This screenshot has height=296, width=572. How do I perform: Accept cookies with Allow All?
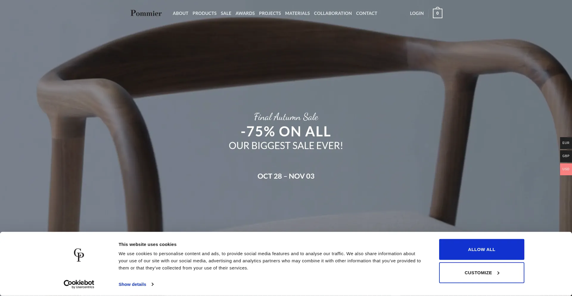tap(481, 249)
